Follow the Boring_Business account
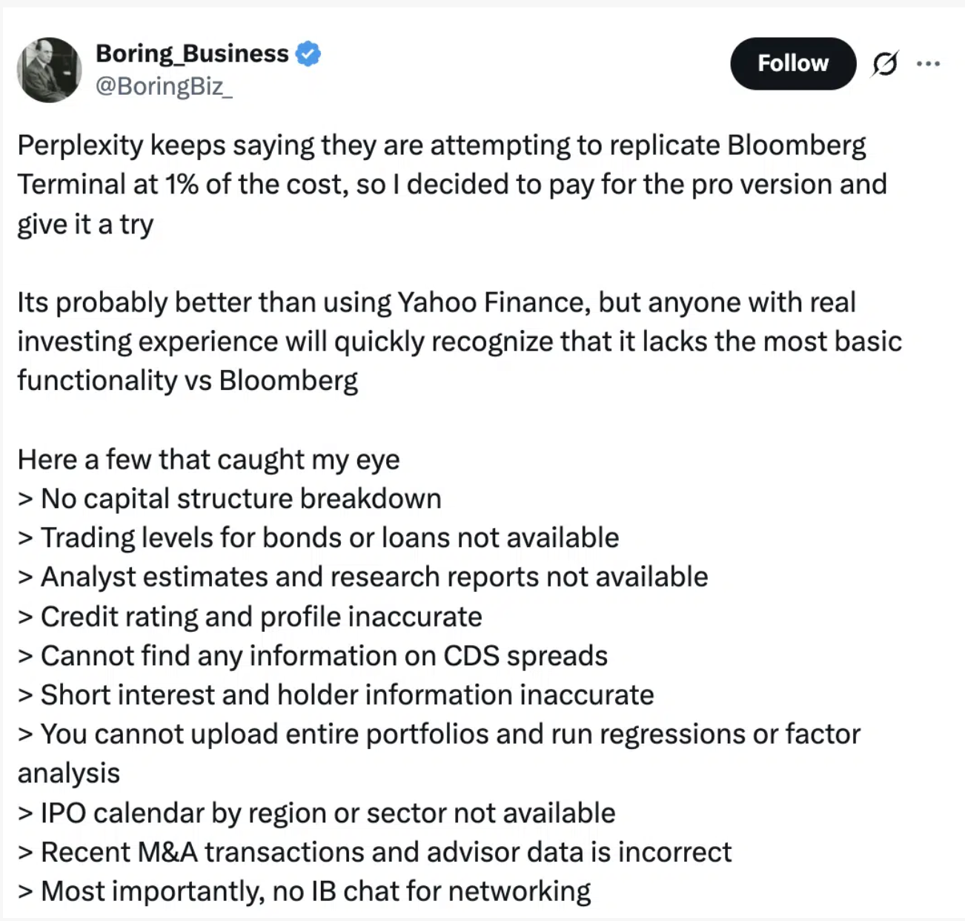The height and width of the screenshot is (921, 965). [793, 63]
